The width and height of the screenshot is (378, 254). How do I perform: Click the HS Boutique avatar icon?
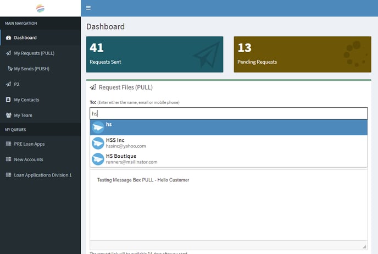point(98,159)
